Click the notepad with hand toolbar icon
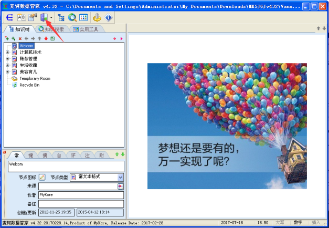Image resolution: width=329 pixels, height=228 pixels. tap(33, 17)
